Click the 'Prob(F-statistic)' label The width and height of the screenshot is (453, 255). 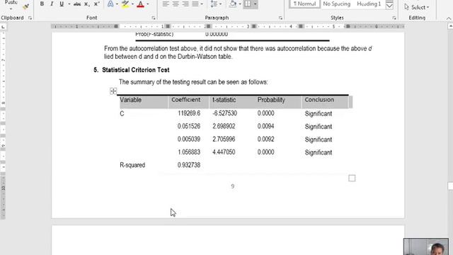[x=154, y=34]
